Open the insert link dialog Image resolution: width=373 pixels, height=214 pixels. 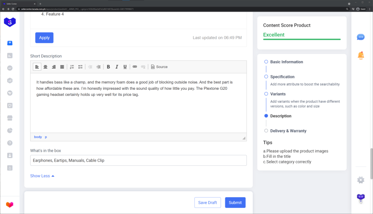click(135, 67)
